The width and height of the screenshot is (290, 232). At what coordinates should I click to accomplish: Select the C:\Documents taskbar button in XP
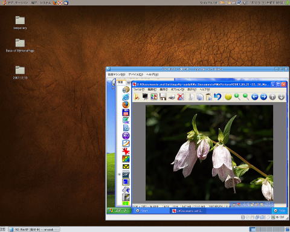[x=188, y=211]
